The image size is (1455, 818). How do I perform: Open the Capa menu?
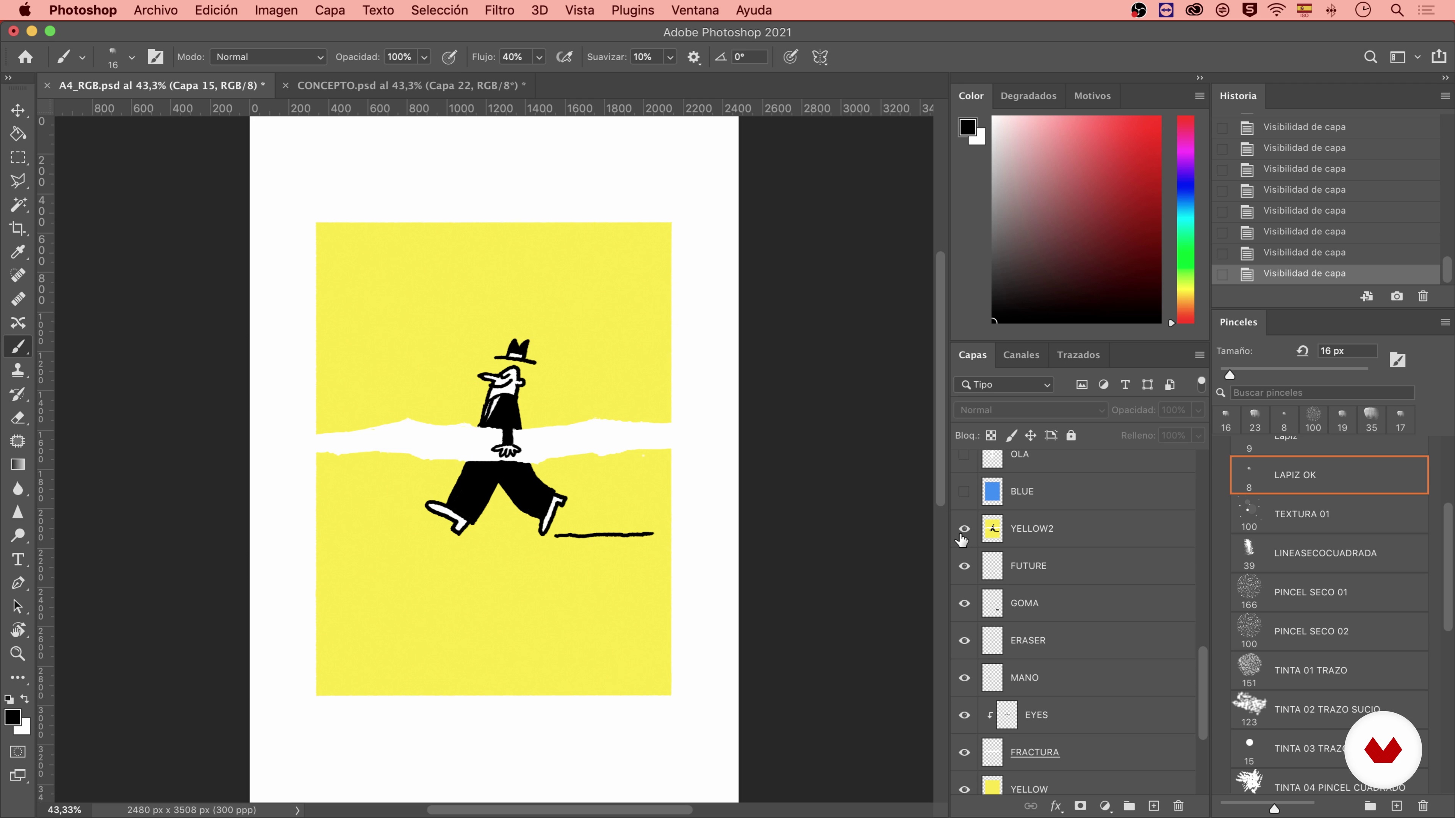pos(330,10)
